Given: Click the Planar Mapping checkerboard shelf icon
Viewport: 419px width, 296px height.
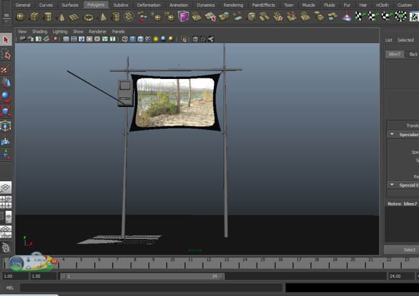Looking at the screenshot, I should 359,16.
